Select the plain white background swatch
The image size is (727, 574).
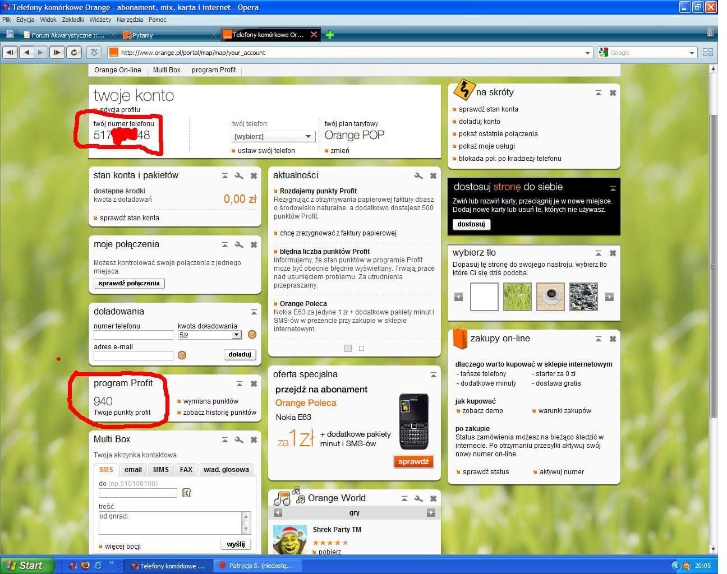[x=484, y=297]
